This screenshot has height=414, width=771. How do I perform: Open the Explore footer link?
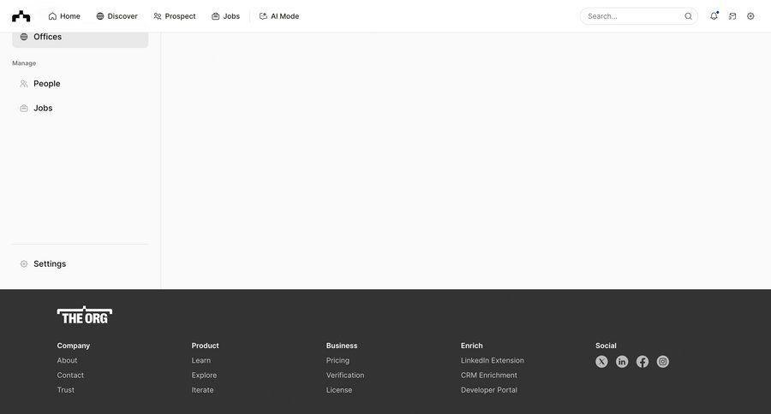tap(204, 376)
